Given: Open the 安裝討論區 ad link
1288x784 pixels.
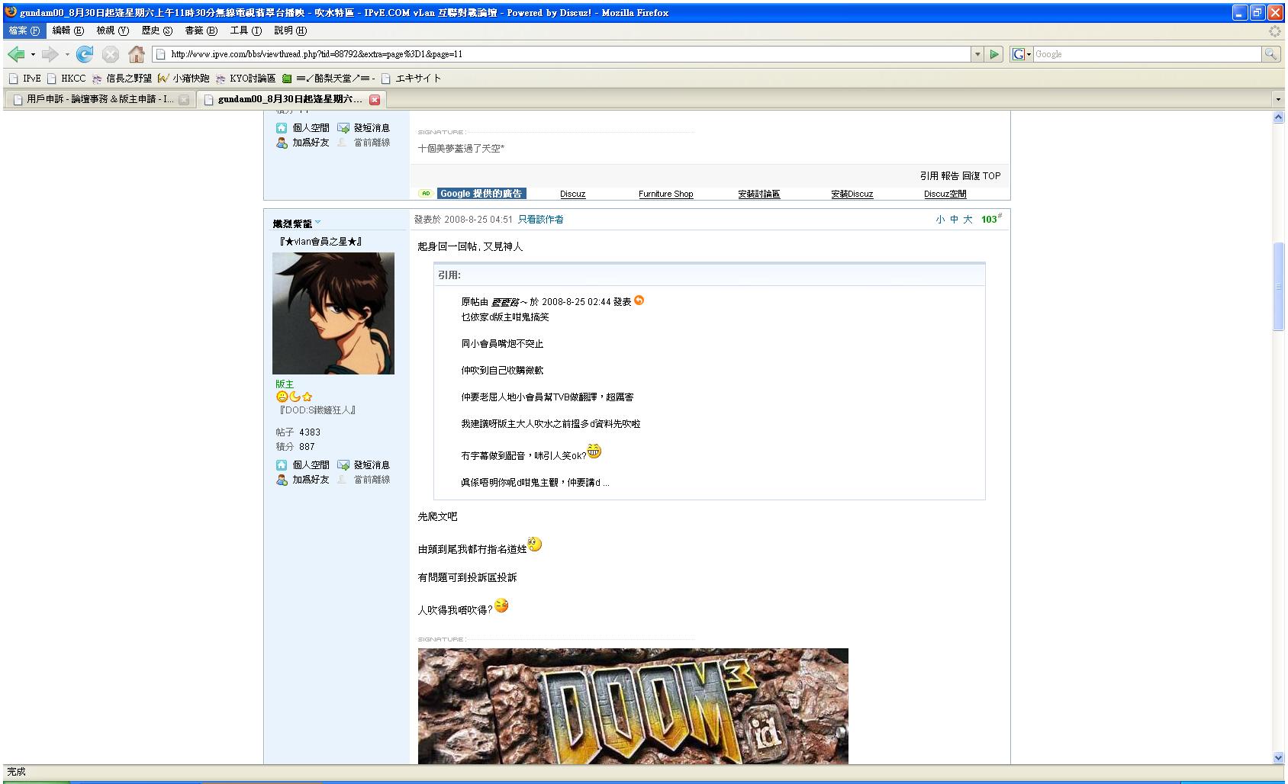Looking at the screenshot, I should [759, 194].
